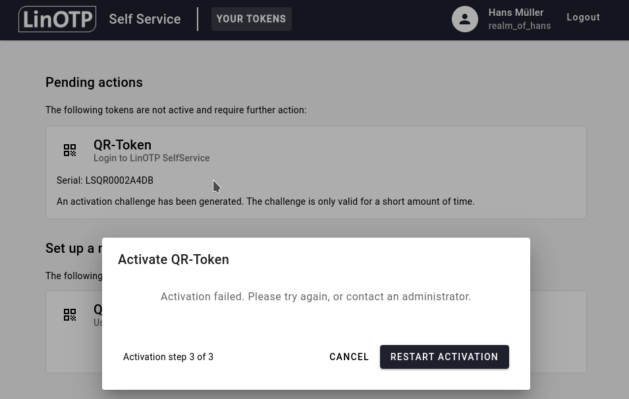Click the activation failed message text
The image size is (629, 399).
coord(315,297)
